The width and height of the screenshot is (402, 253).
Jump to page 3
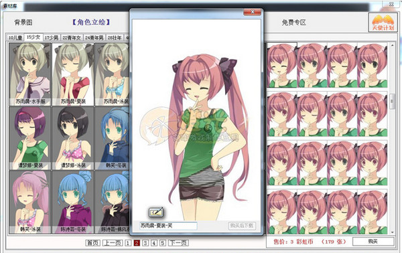(x=145, y=242)
